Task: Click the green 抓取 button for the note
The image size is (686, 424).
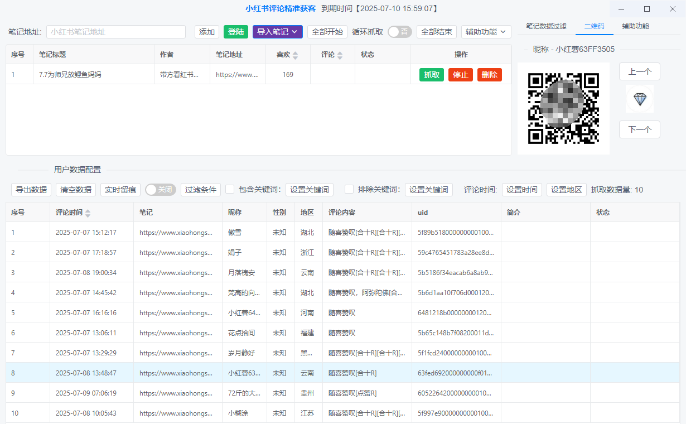Action: (x=432, y=75)
